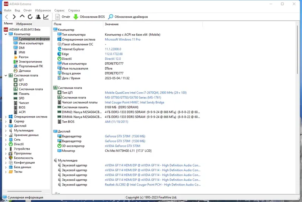Open the Intel Core i7-2670QM CPU link
The image size is (302, 202).
[146, 93]
